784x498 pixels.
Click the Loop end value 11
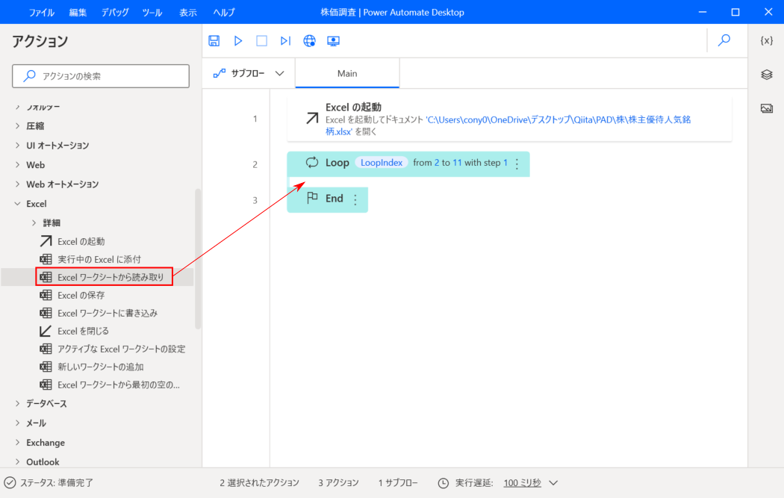(457, 163)
